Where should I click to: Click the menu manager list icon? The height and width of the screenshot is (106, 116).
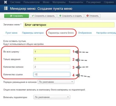coord(6,8)
